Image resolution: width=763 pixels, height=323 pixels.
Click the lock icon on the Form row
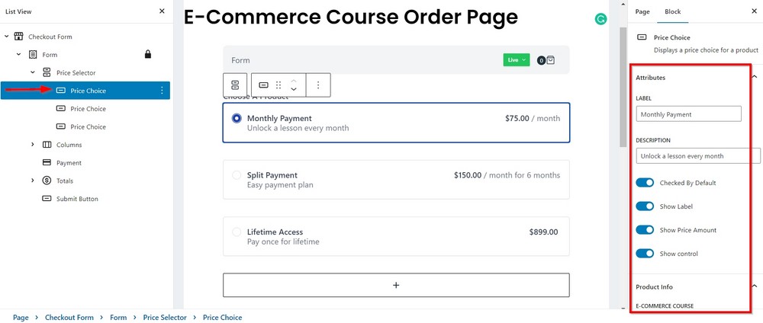tap(148, 54)
